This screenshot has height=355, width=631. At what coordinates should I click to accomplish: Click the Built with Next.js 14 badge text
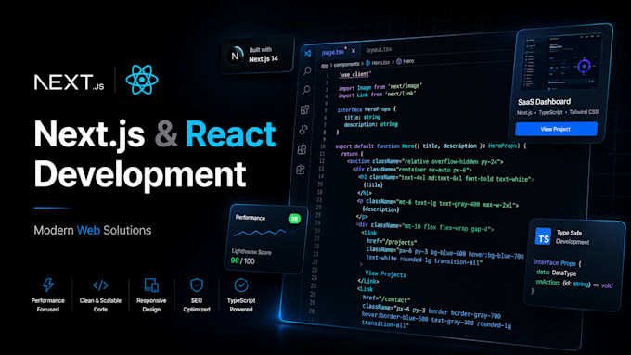[x=264, y=55]
